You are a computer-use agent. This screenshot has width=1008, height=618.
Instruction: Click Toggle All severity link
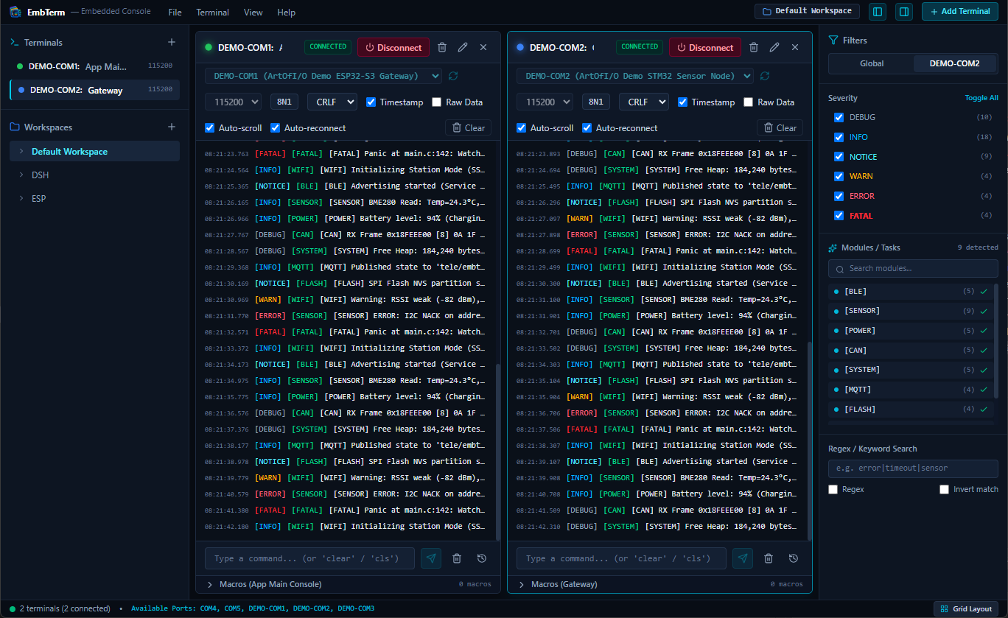click(x=981, y=98)
